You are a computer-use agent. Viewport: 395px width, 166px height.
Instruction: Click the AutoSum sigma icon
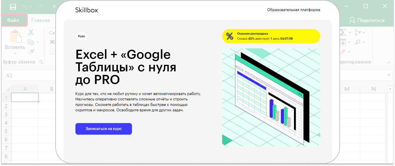[343, 32]
